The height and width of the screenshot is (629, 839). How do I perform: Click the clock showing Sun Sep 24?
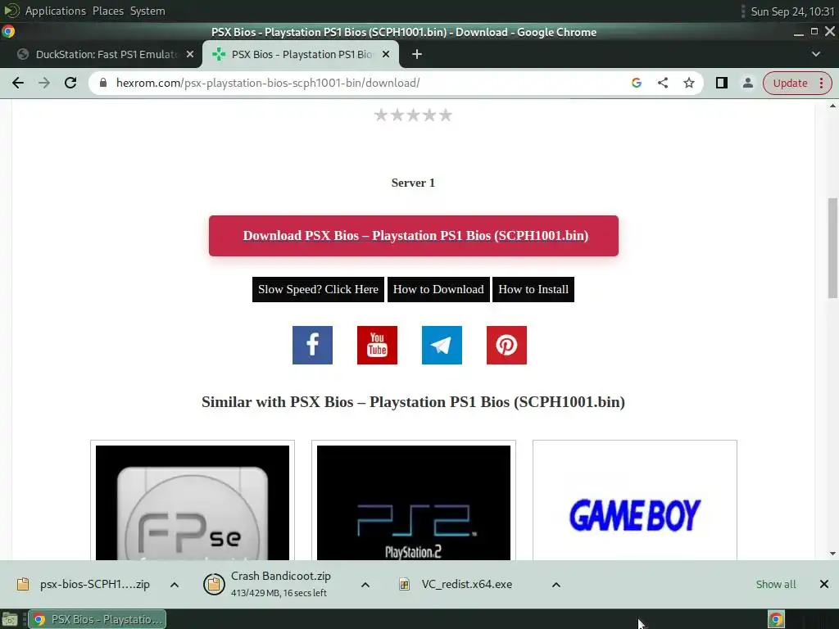(792, 11)
